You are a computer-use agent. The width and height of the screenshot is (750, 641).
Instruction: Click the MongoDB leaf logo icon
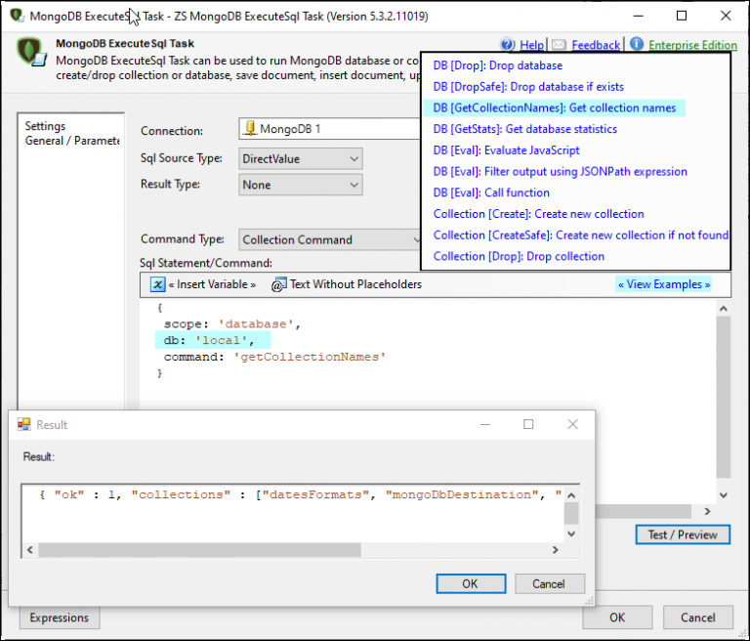35,54
